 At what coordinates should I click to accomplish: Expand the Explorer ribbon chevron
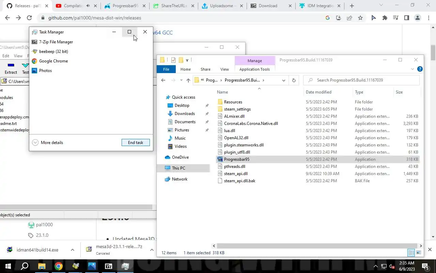click(412, 69)
